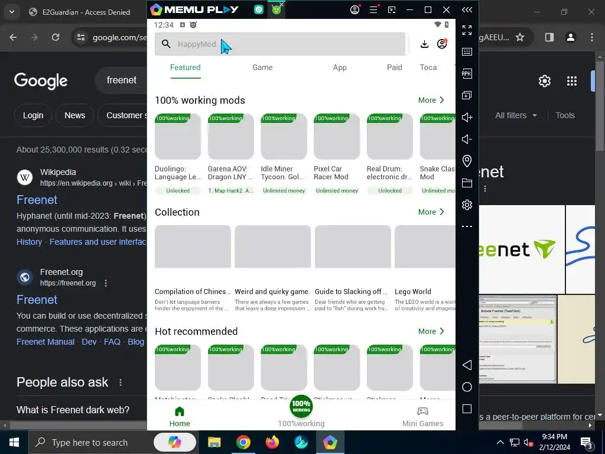Open MEmu mini window mode icon

pyautogui.click(x=392, y=9)
